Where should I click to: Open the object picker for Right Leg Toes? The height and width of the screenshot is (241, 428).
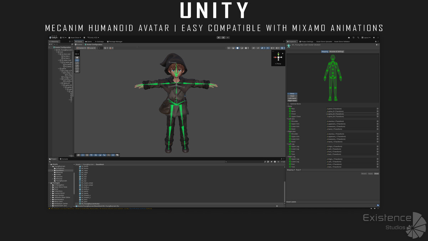point(377,167)
